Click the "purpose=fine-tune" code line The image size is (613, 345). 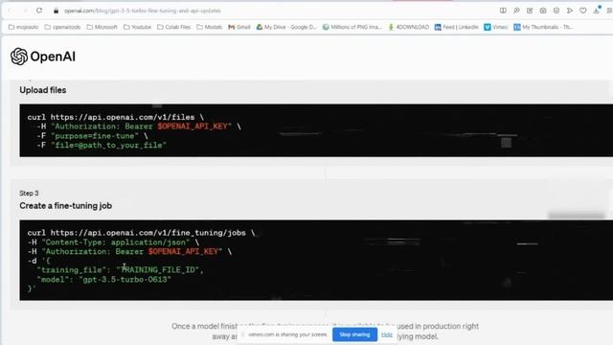[92, 136]
